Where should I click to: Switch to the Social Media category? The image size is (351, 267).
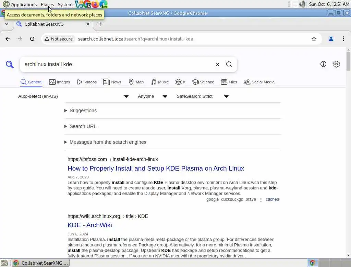[259, 82]
